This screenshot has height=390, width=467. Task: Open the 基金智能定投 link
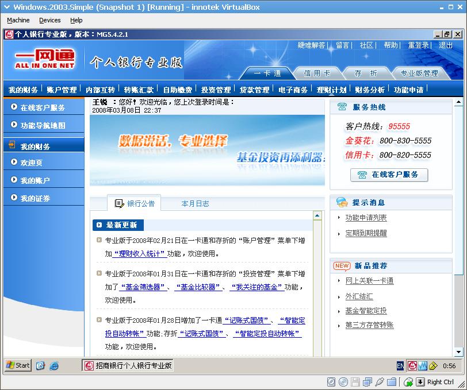[366, 311]
